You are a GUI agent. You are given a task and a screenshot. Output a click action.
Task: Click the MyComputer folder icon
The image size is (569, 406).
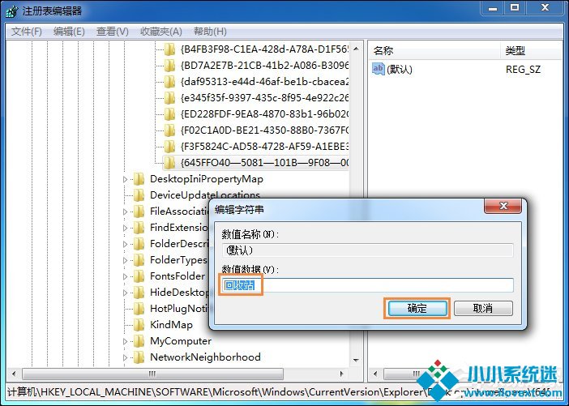pyautogui.click(x=139, y=340)
